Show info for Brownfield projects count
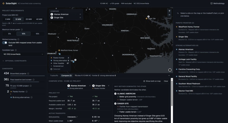Image resolution: width=228 pixels, height=123 pixels. (28, 73)
